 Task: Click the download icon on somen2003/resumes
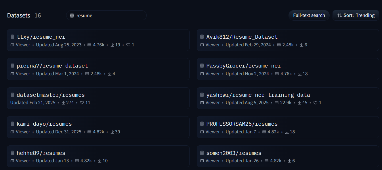pos(289,161)
